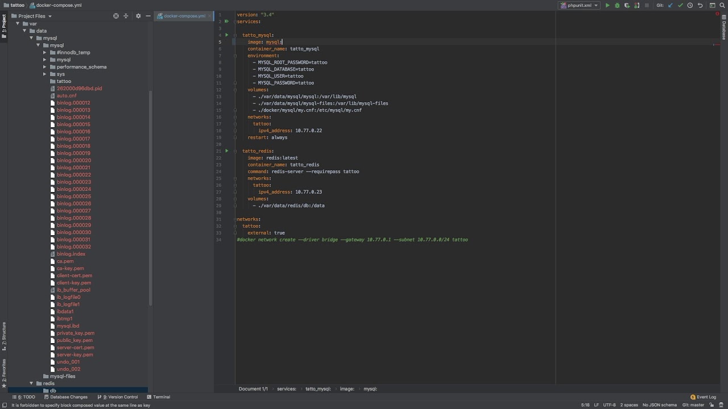Image resolution: width=728 pixels, height=409 pixels.
Task: Open Project panel settings gear
Action: click(138, 16)
